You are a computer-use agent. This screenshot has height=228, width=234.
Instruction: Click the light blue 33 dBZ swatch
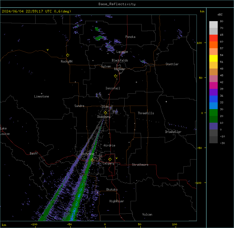[213, 106]
